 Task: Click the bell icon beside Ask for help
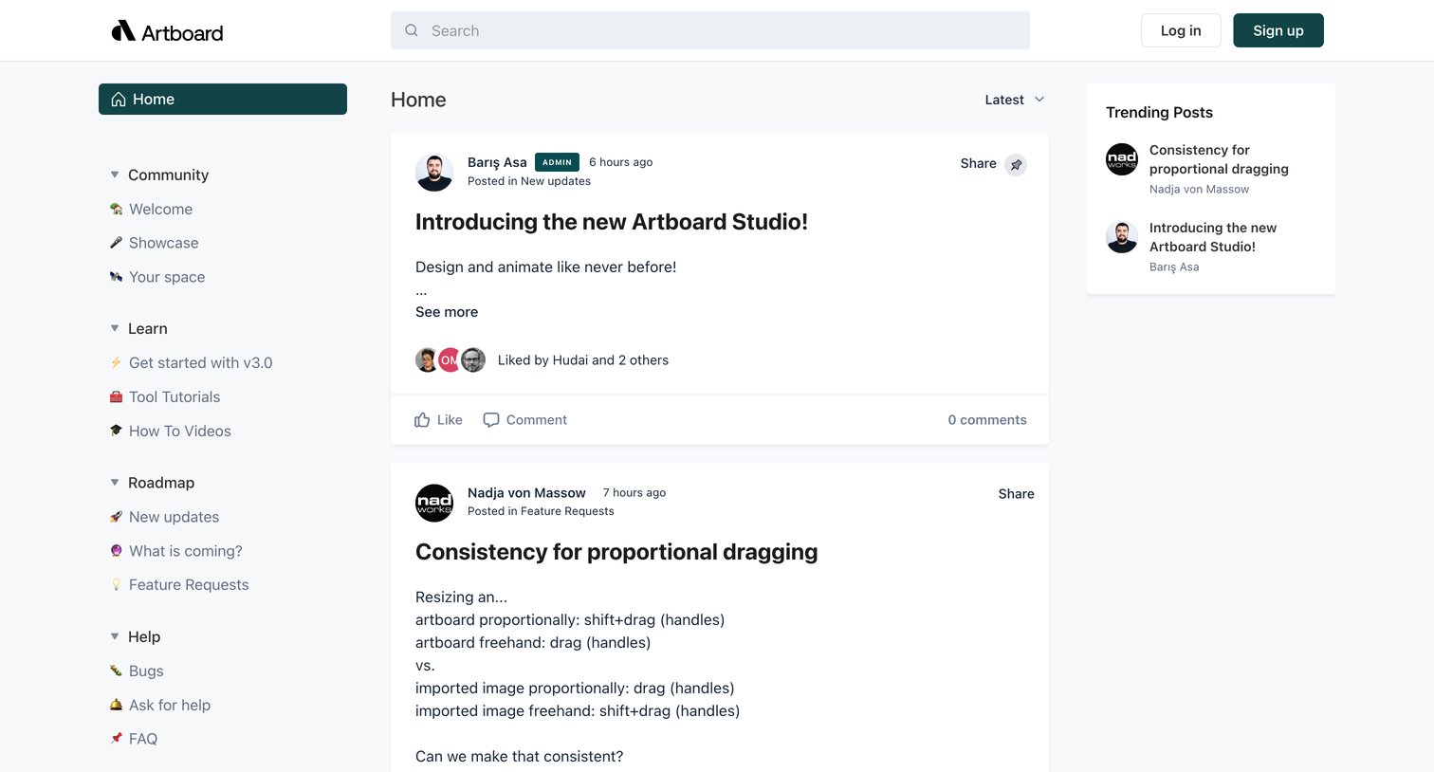[116, 705]
